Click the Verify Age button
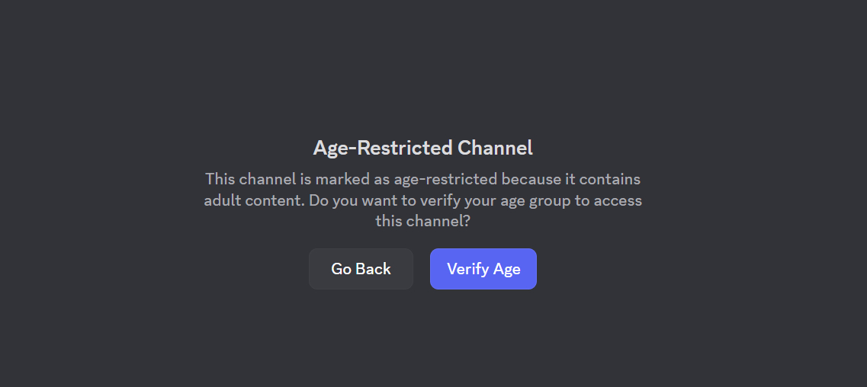 [483, 269]
